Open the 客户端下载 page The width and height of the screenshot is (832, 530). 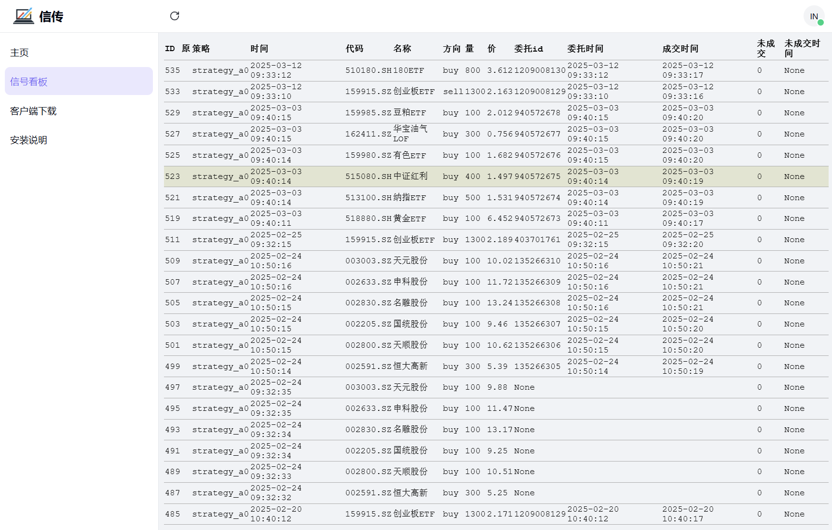point(33,111)
